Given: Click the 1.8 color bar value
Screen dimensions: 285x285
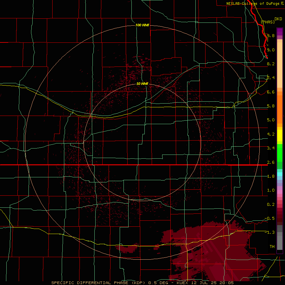Looking at the screenshot, I should click(x=271, y=176).
